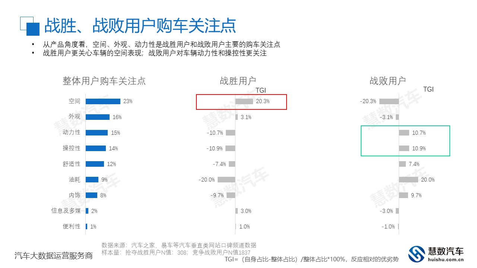Image resolution: width=477 pixels, height=268 pixels.
Task: Click the 外观 16% blue bar
Action: click(x=98, y=117)
